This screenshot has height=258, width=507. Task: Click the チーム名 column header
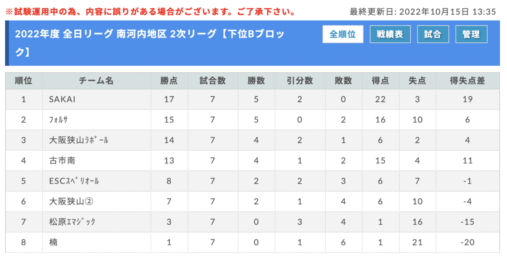point(96,81)
